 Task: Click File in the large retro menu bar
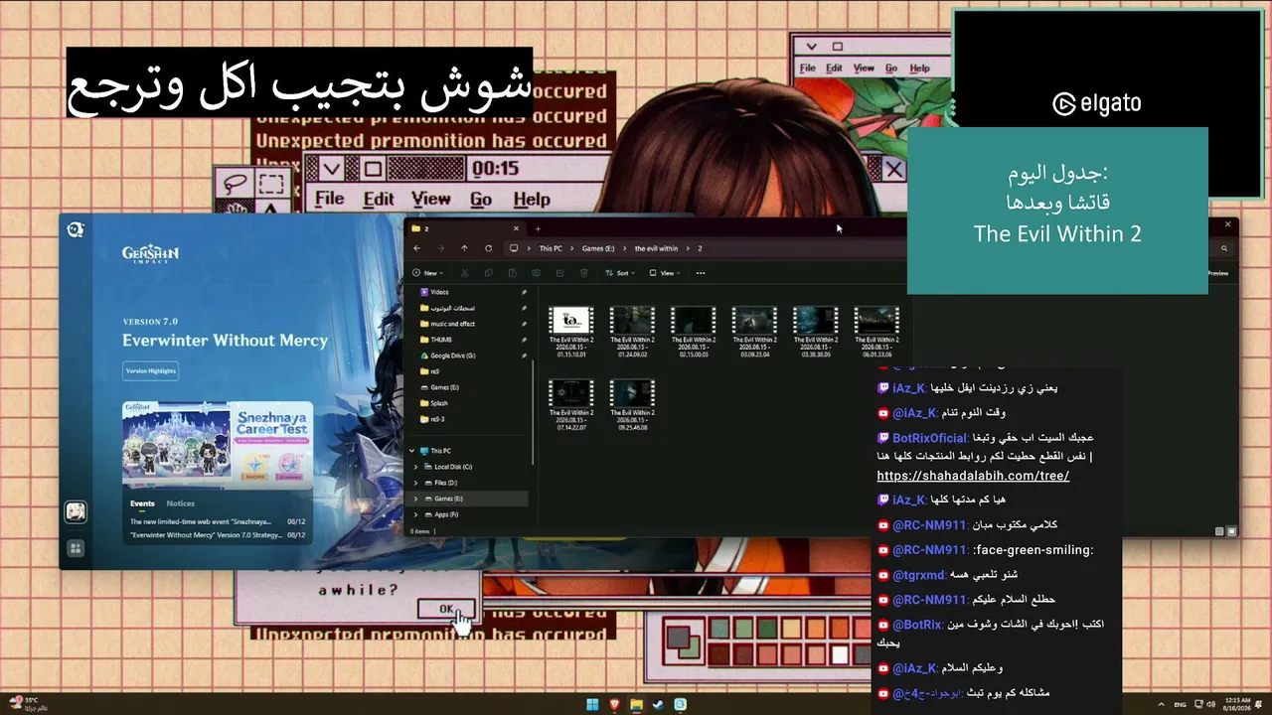[x=329, y=200]
